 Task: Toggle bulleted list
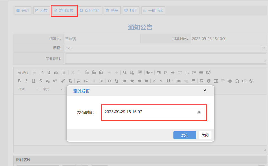click(86, 81)
